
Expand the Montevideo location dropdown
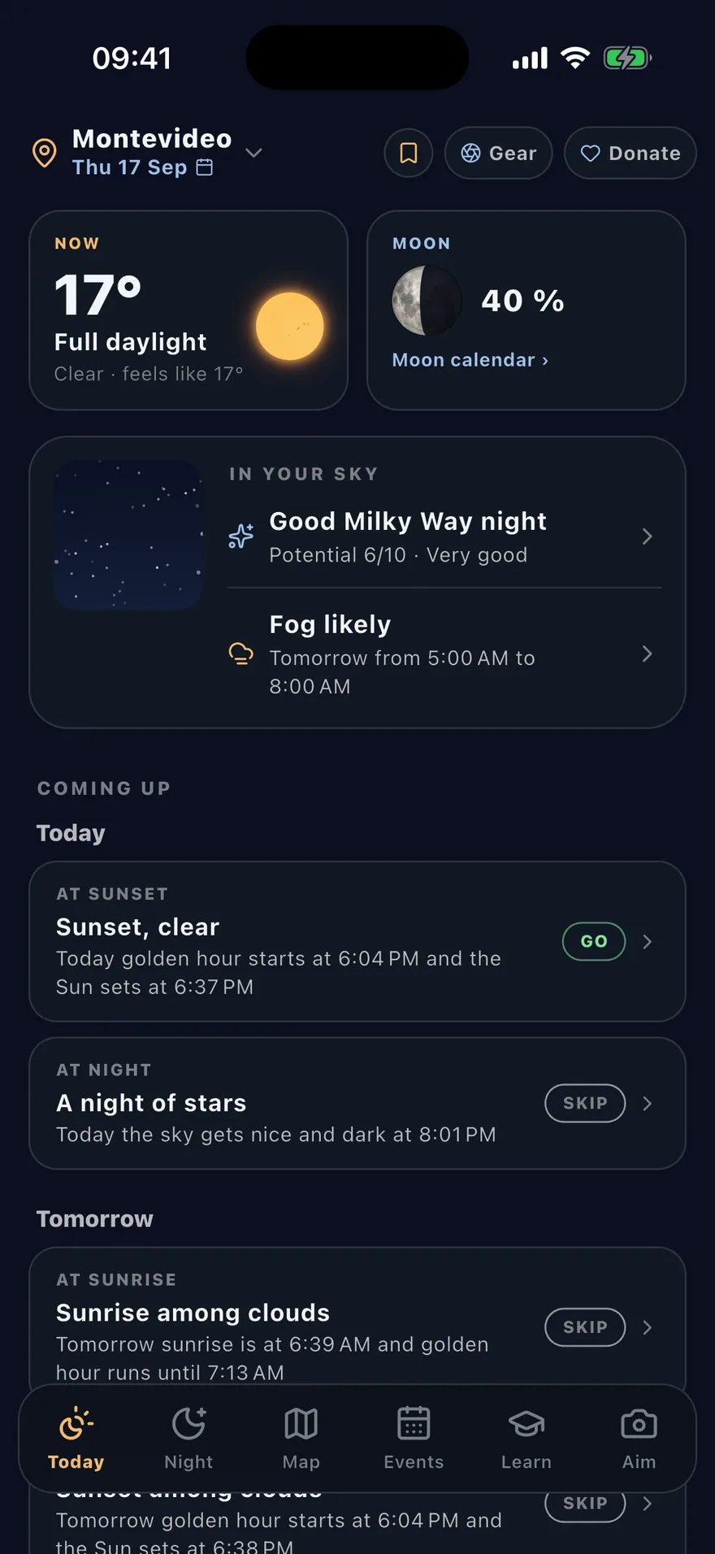253,153
